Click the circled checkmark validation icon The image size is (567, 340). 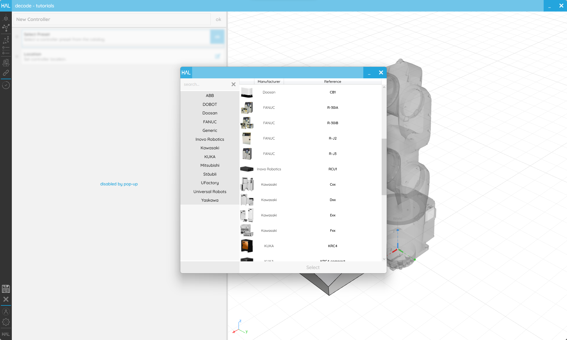click(6, 85)
